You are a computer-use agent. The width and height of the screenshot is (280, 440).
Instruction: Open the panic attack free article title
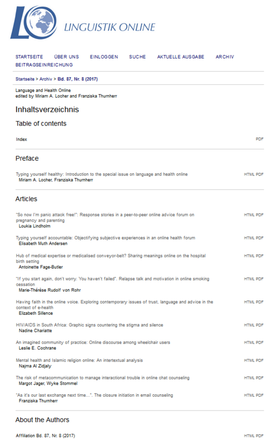(x=105, y=218)
